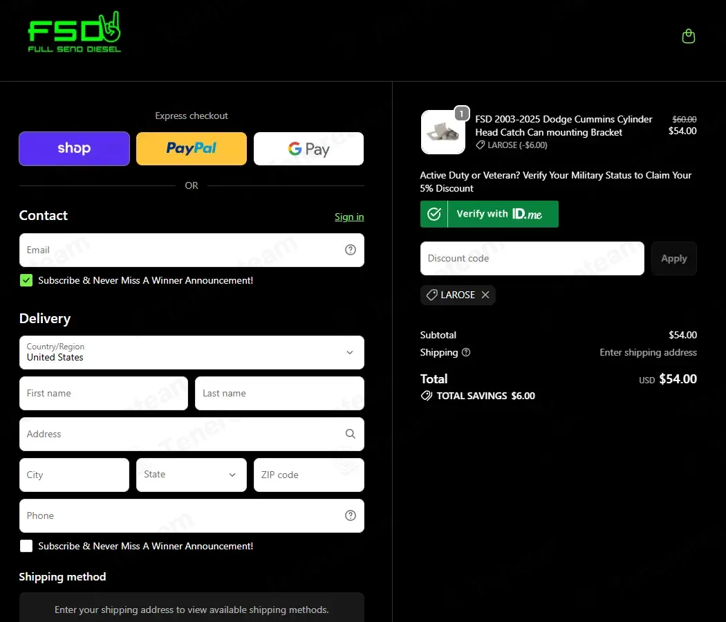Open the shopping bag cart icon
This screenshot has width=726, height=622.
point(689,36)
